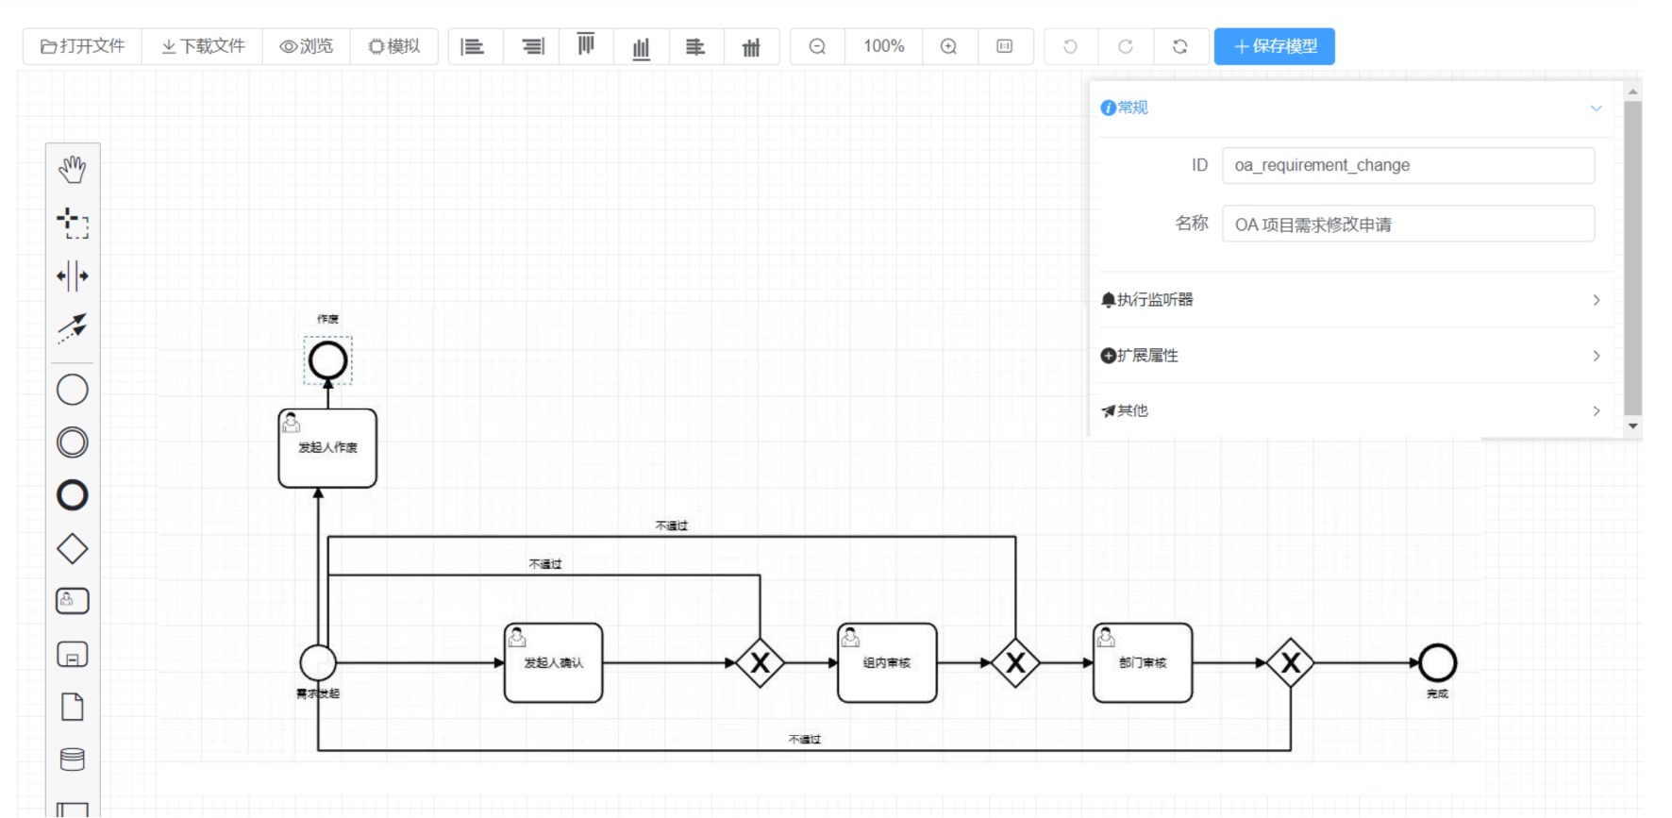Reset zoom by clicking 100%
The height and width of the screenshot is (818, 1672).
(883, 46)
